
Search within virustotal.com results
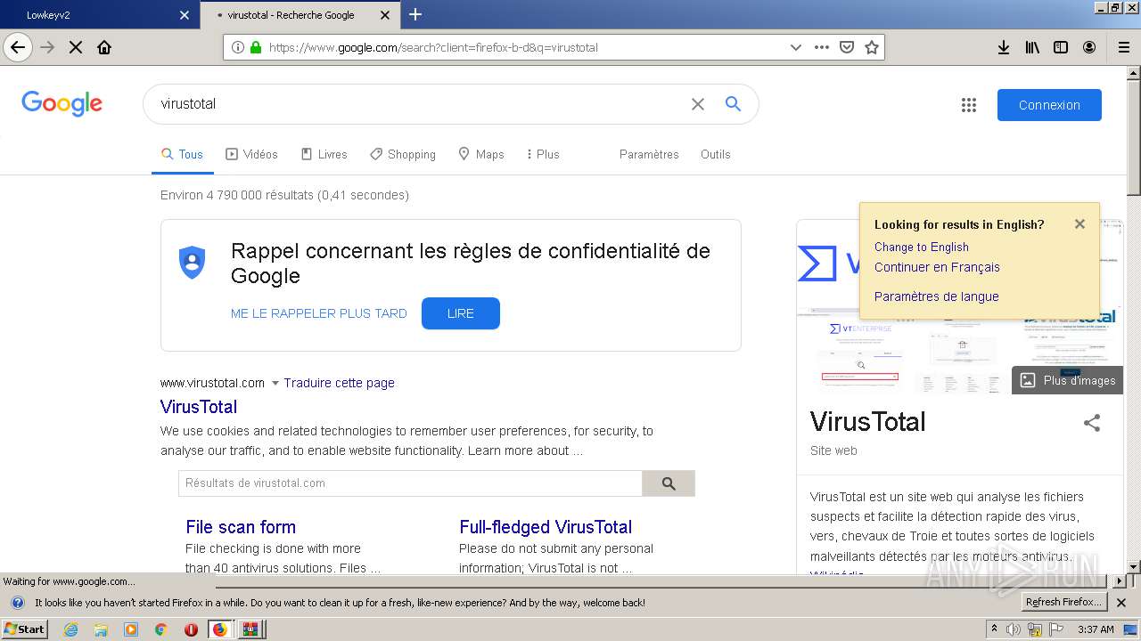(669, 483)
